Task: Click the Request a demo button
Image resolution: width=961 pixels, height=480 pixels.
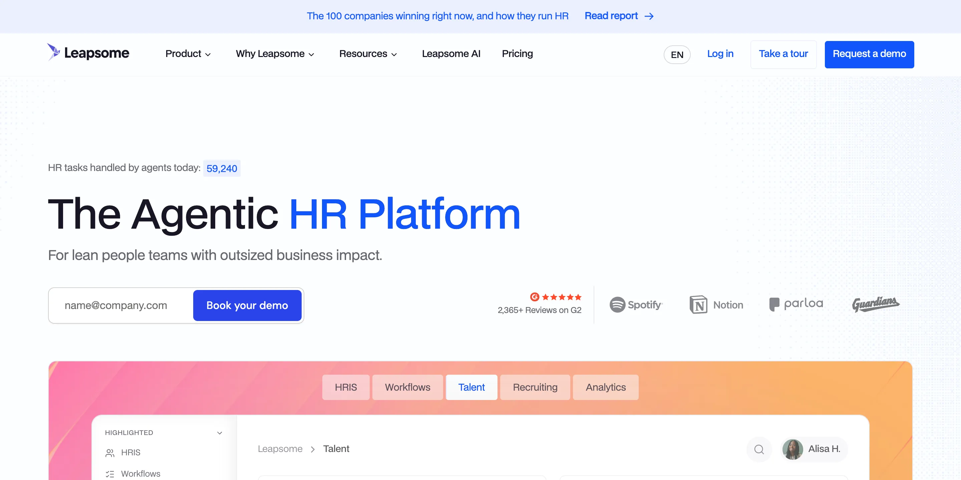Action: 869,54
